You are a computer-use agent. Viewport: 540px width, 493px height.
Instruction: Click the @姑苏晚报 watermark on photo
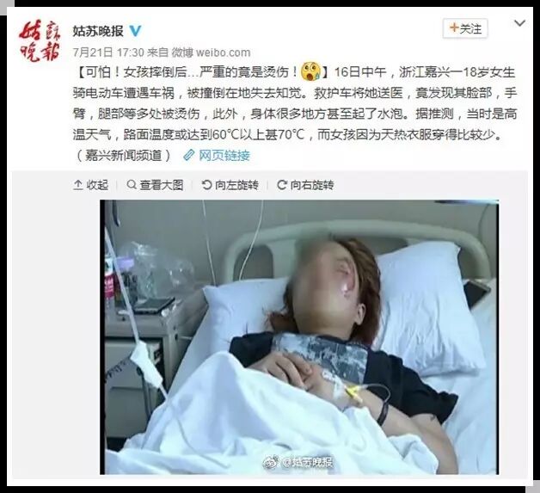[298, 462]
